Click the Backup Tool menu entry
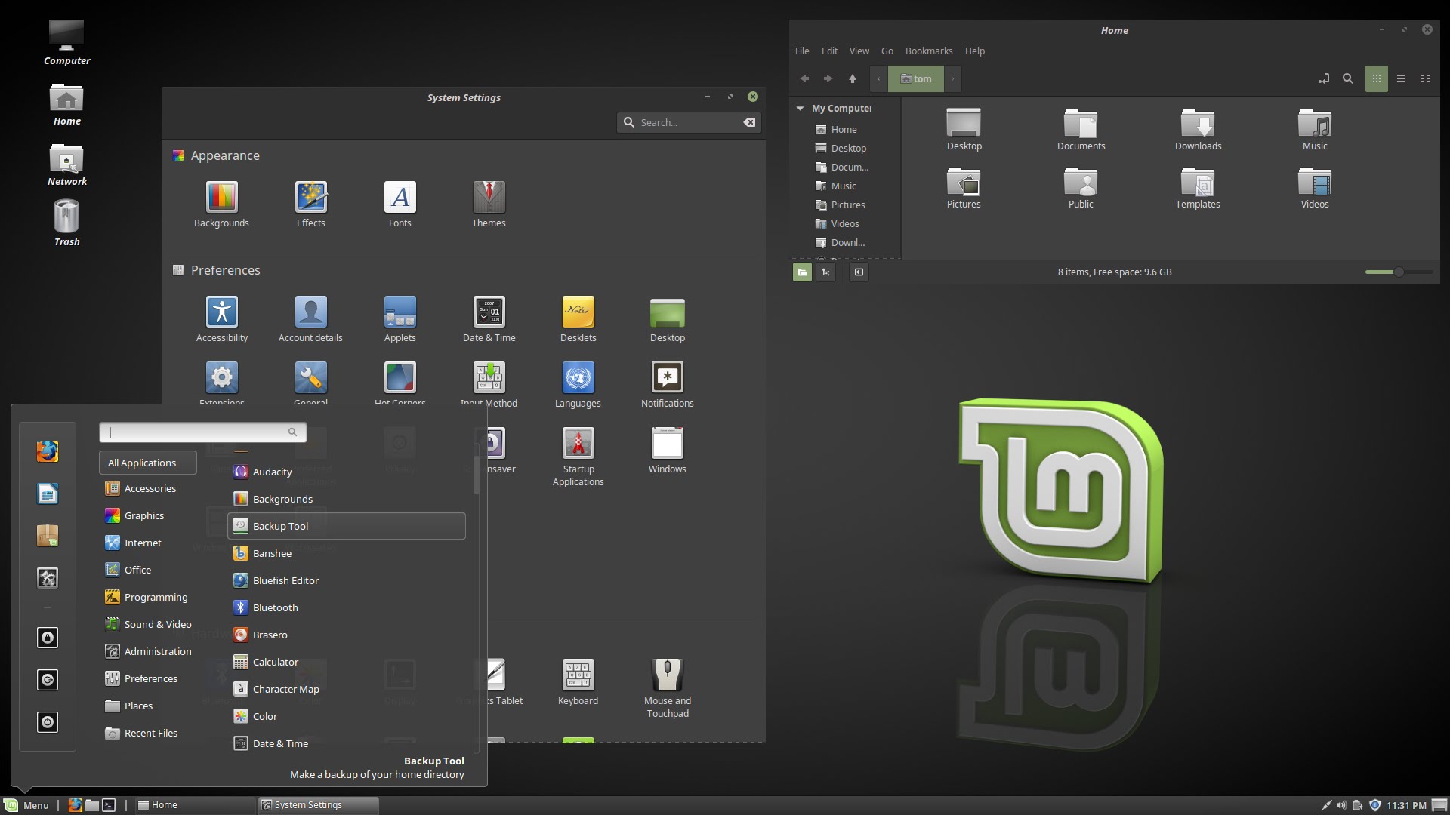 tap(346, 525)
